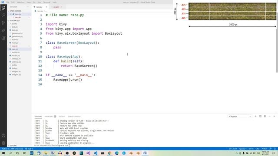
Task: Open widgets.py in the file tree
Action: [x=16, y=75]
